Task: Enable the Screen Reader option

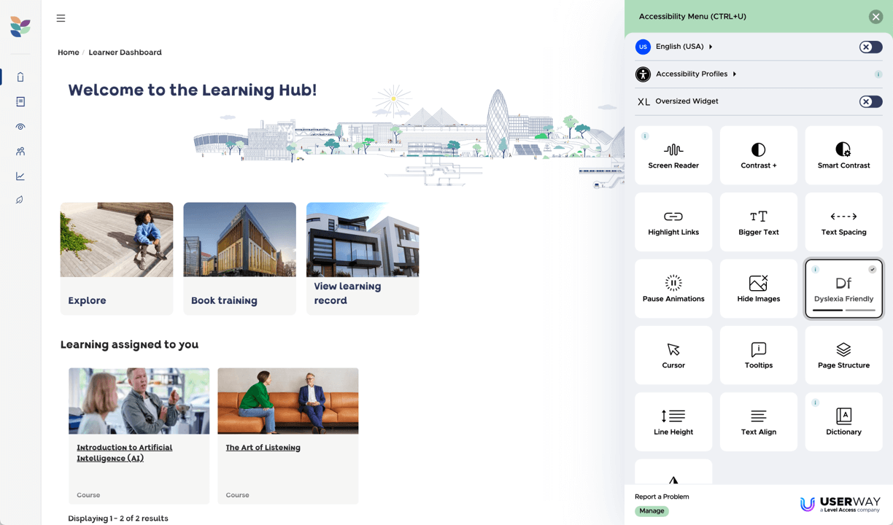Action: 673,155
